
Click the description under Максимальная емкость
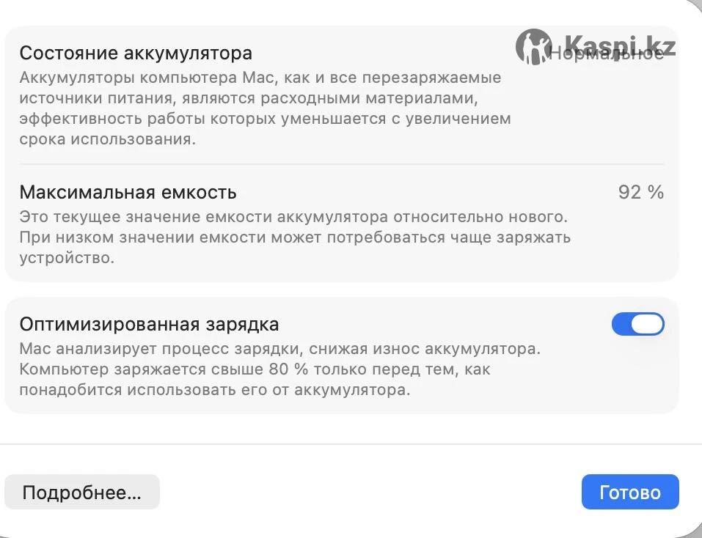pos(293,237)
